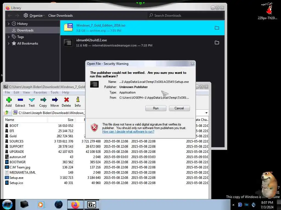Open 'How can I decide what software to run?' link
This screenshot has height=210, width=281.
(128, 132)
